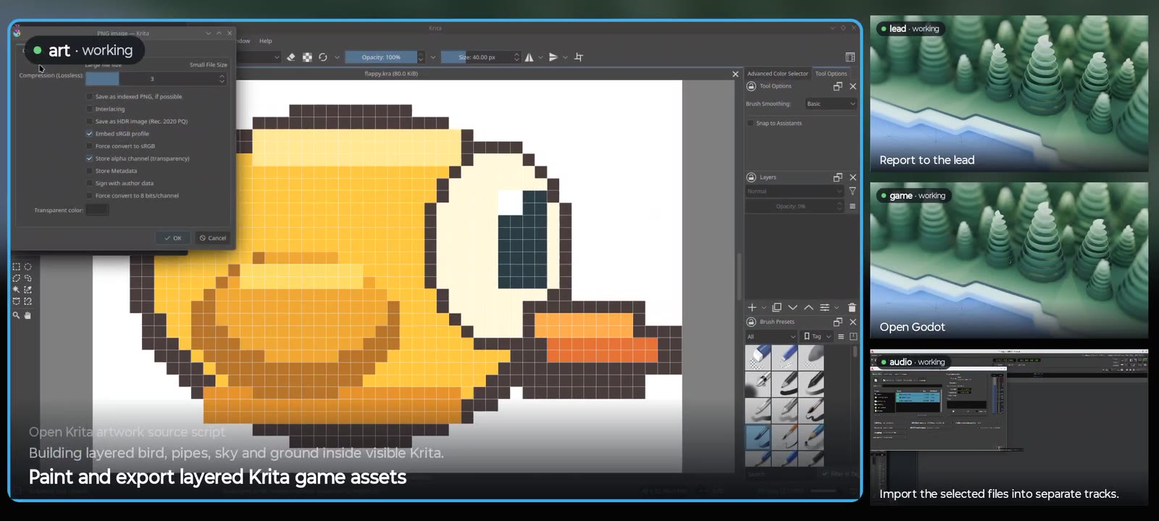This screenshot has width=1159, height=521.
Task: Open the Tag dropdown in Brush Presets
Action: click(x=817, y=336)
